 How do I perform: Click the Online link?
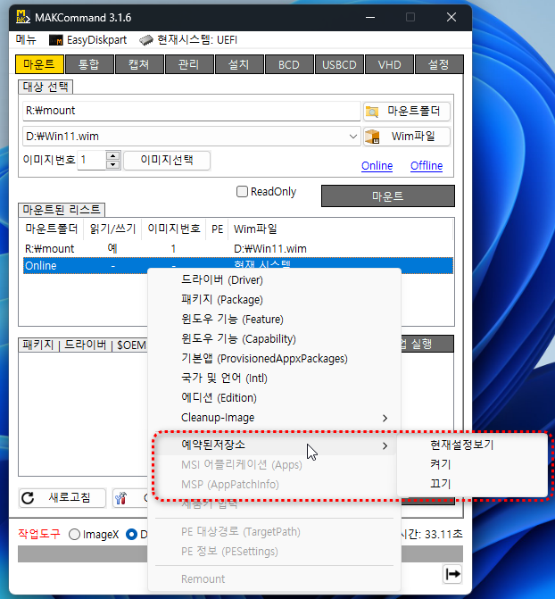377,166
